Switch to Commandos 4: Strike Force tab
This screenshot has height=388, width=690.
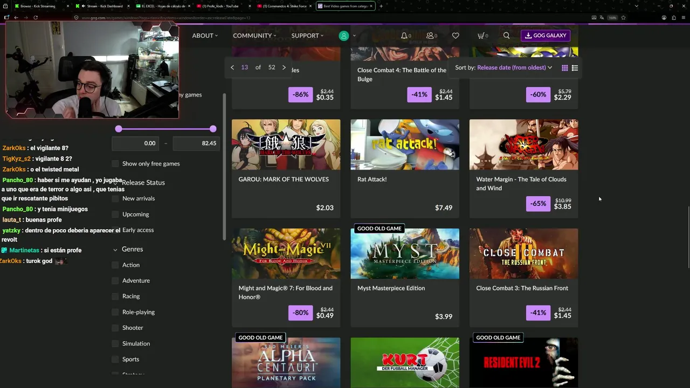click(284, 6)
